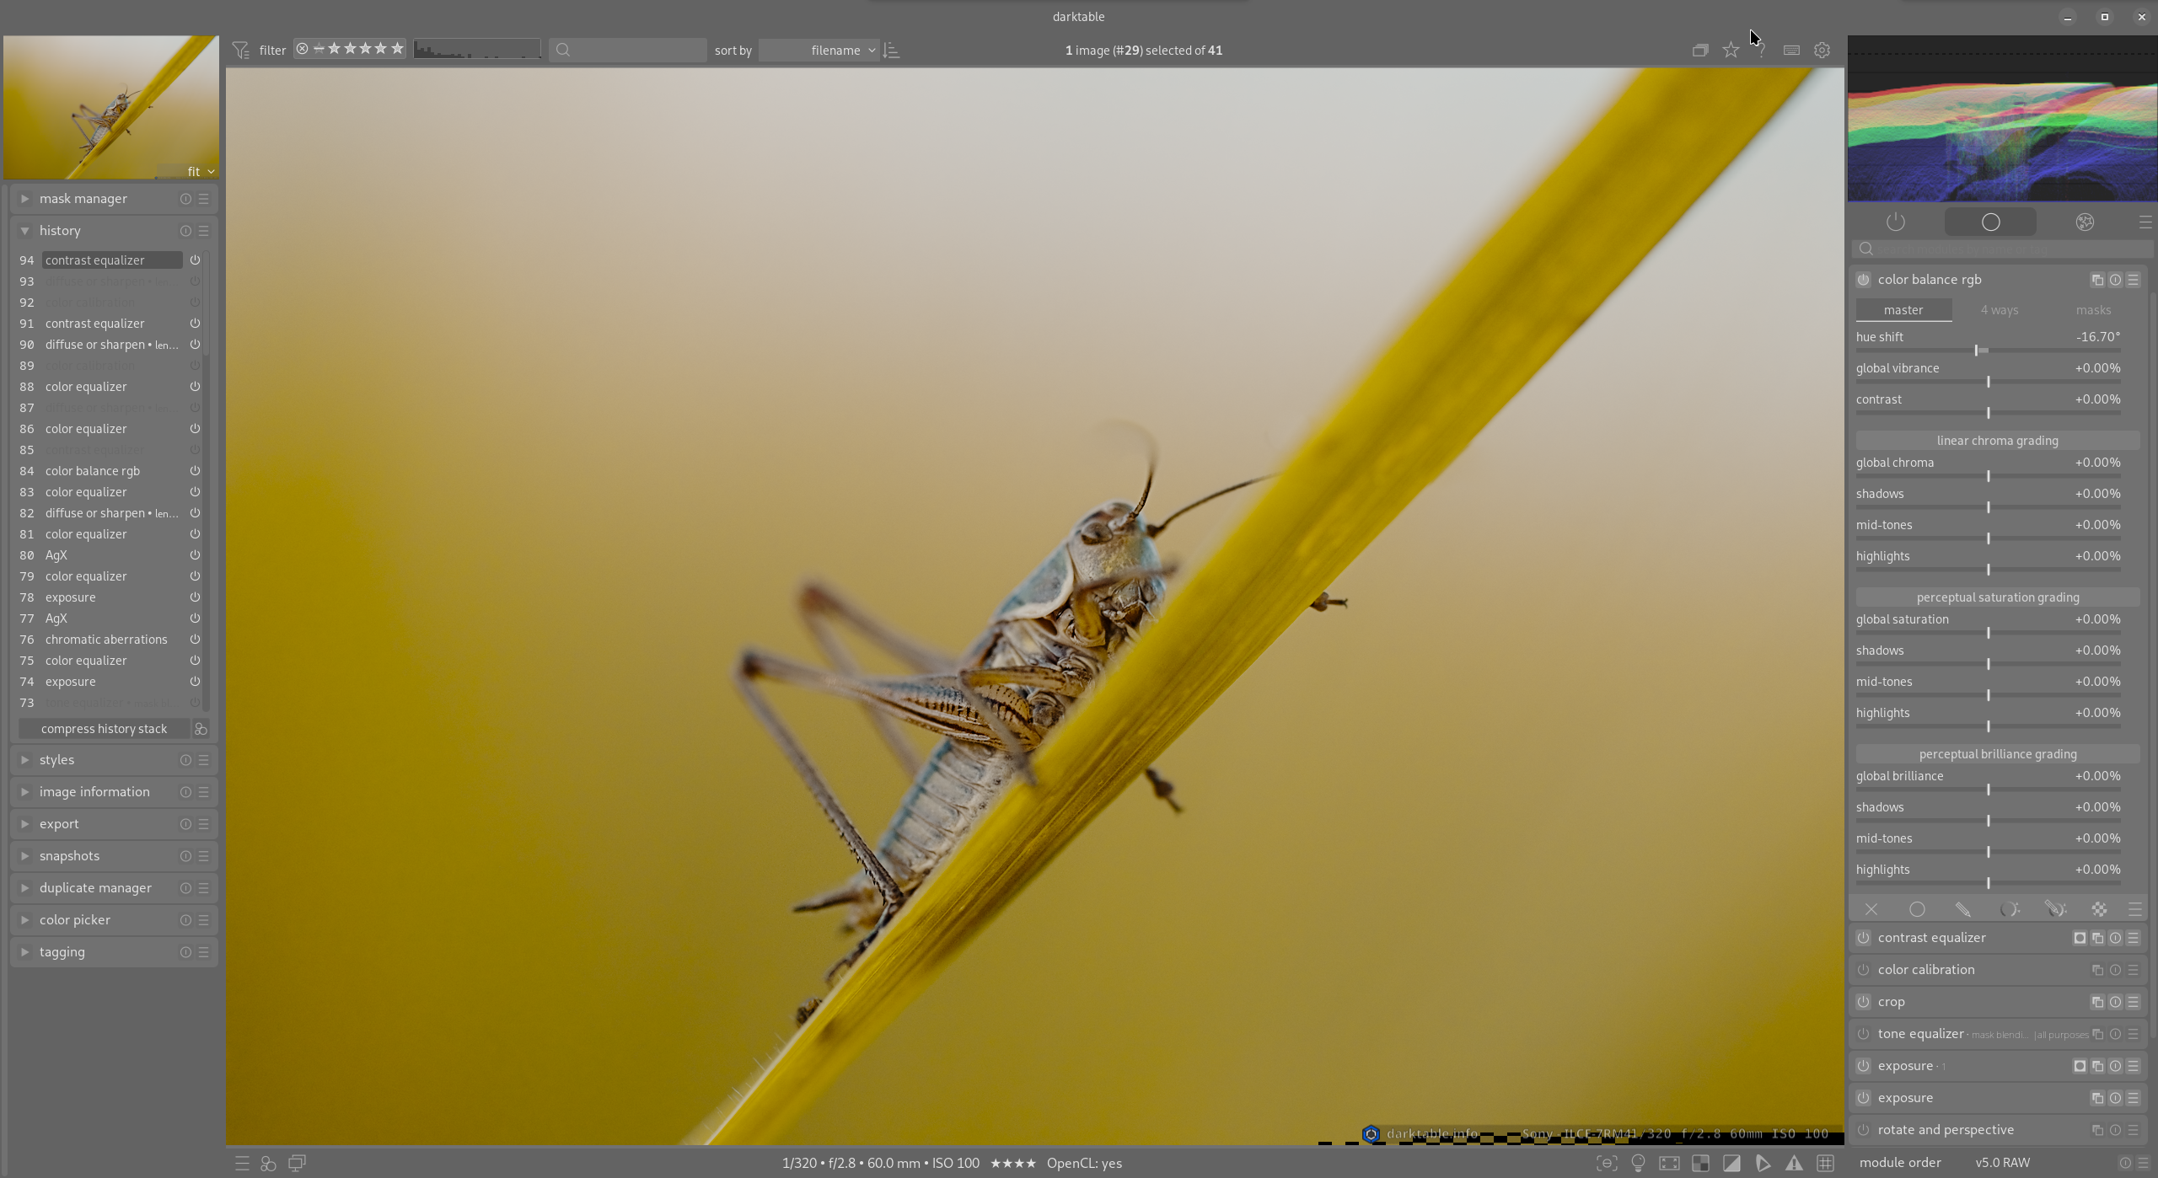Click compress history stack button
This screenshot has width=2158, height=1178.
[x=104, y=729]
